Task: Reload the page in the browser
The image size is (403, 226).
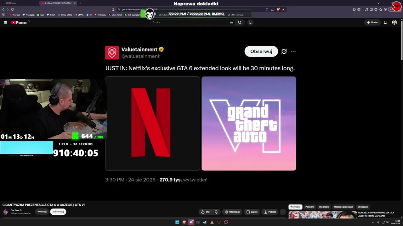Action: (13, 9)
